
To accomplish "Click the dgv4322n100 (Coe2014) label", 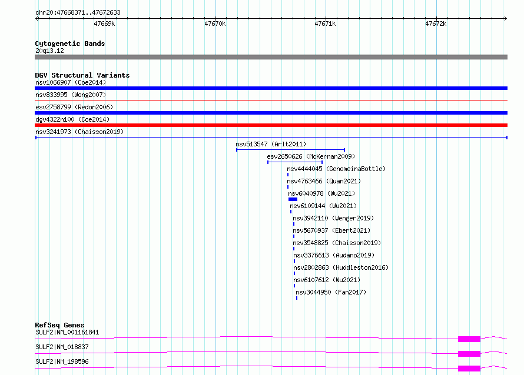I will pos(72,119).
